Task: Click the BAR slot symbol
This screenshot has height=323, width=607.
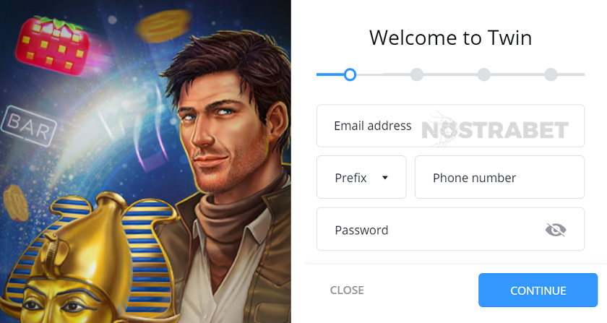Action: (x=29, y=126)
